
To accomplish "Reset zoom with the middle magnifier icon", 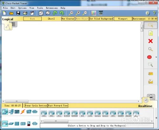I will (x=78, y=13).
